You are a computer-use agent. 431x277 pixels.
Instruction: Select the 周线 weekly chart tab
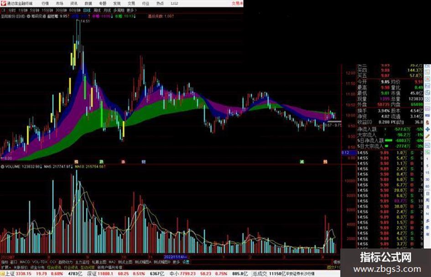click(97, 10)
